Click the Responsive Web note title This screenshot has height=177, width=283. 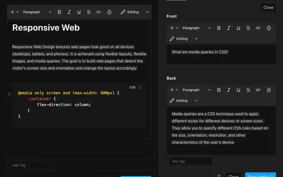(46, 28)
